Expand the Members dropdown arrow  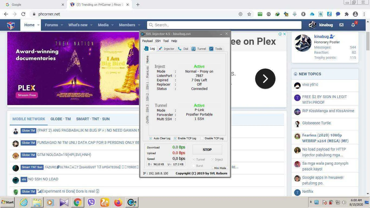tap(139, 25)
